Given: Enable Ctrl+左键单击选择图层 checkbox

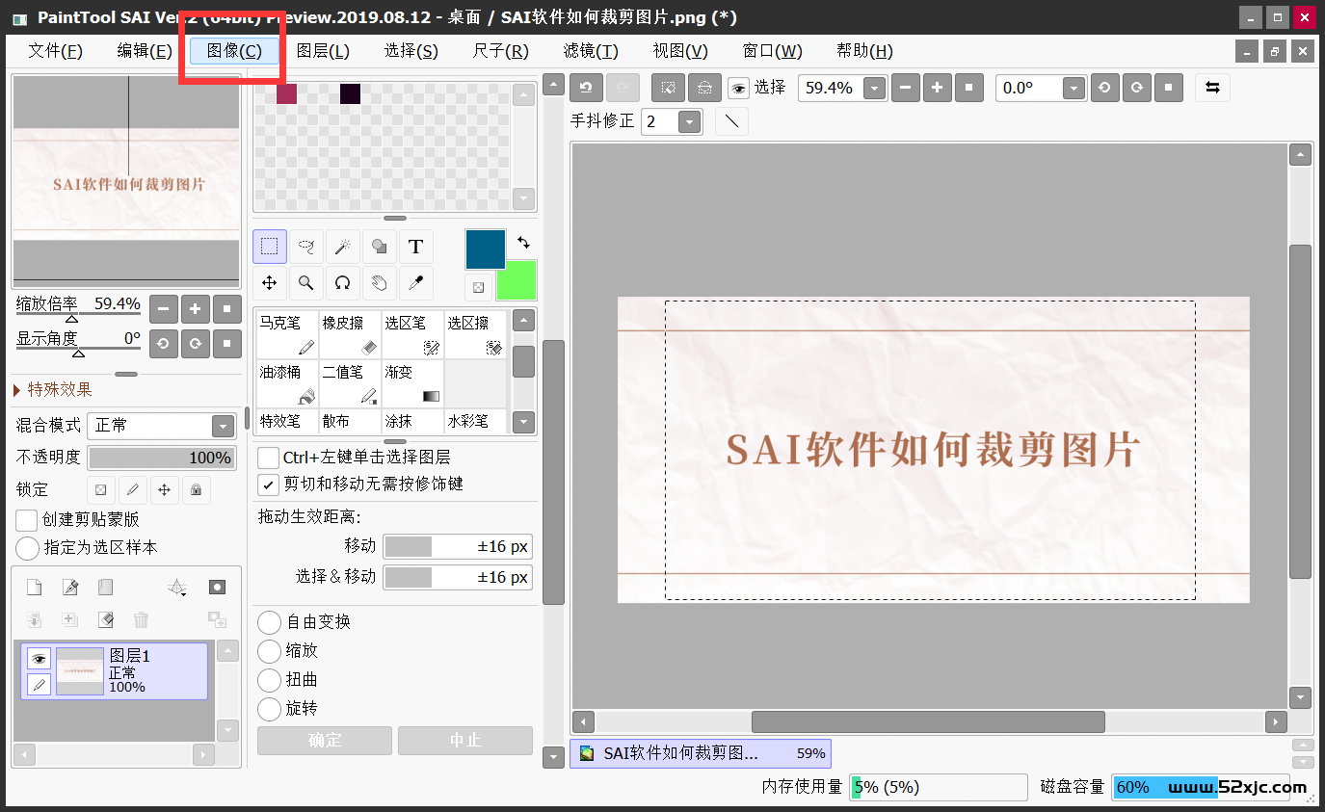Looking at the screenshot, I should 269,458.
